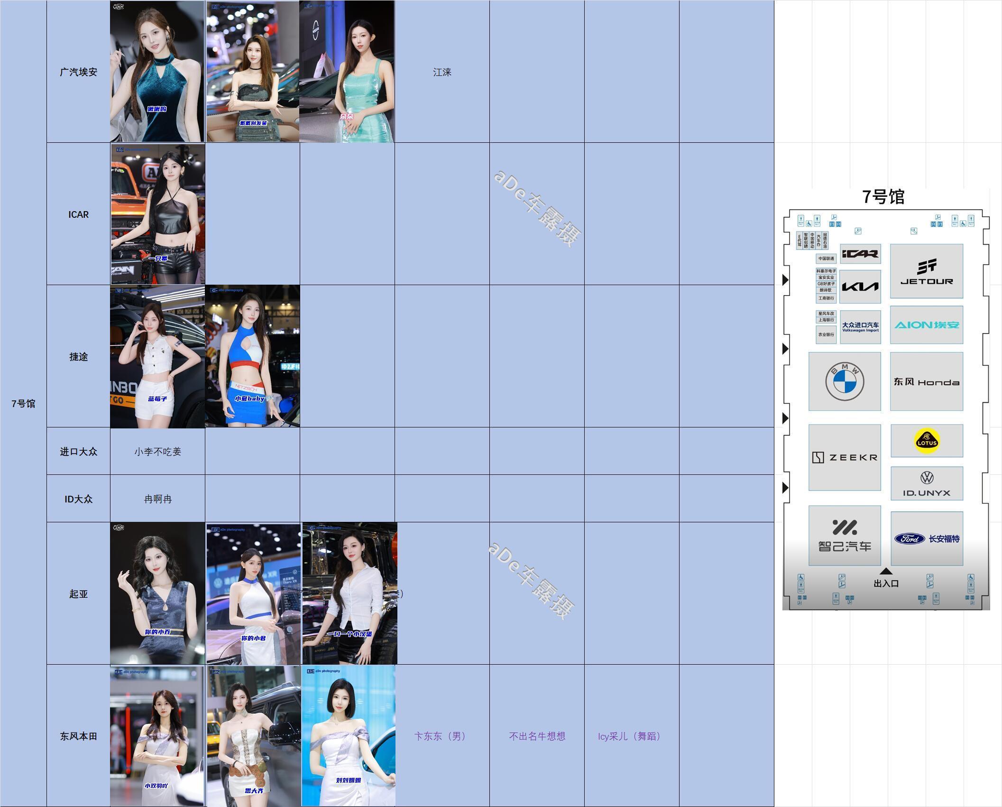This screenshot has width=1002, height=807.
Task: Click the 智己汽车 logo booth
Action: (845, 536)
